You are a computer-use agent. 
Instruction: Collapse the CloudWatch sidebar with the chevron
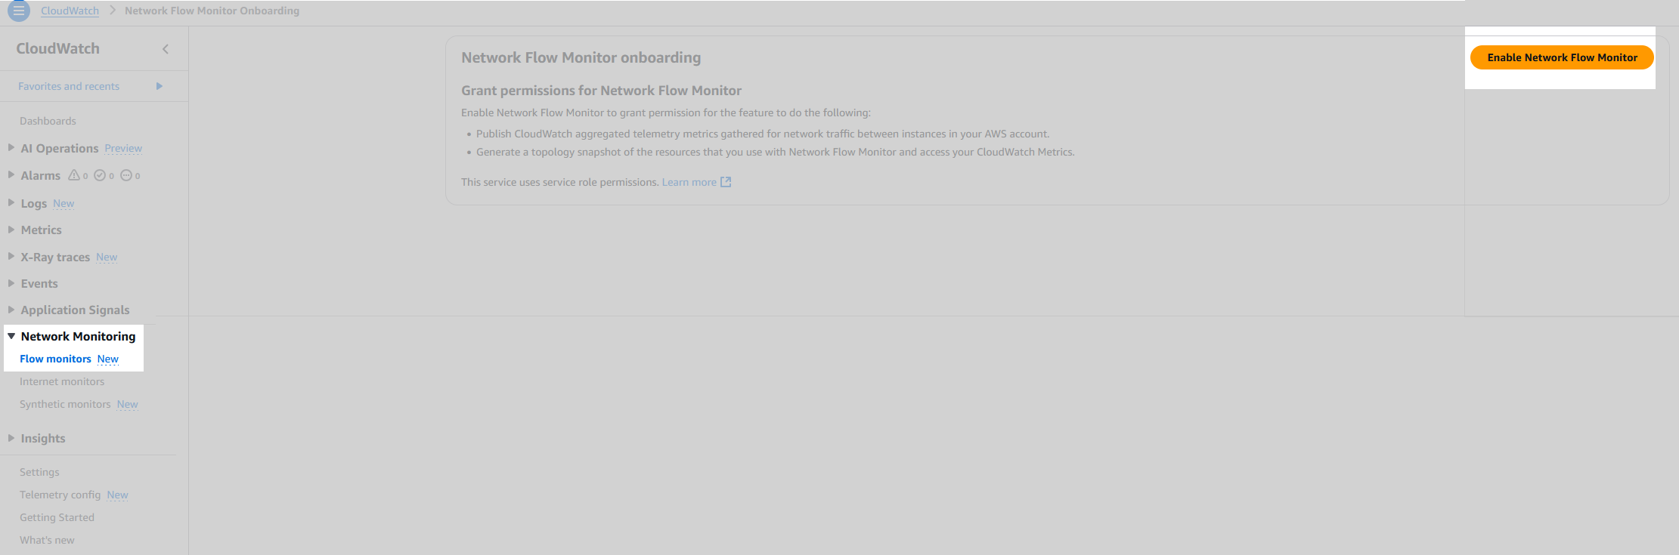(x=166, y=49)
